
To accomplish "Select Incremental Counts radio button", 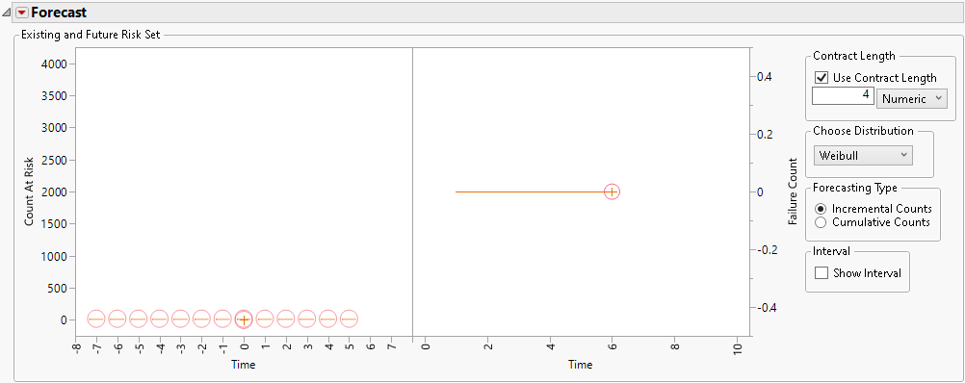I will pyautogui.click(x=820, y=209).
